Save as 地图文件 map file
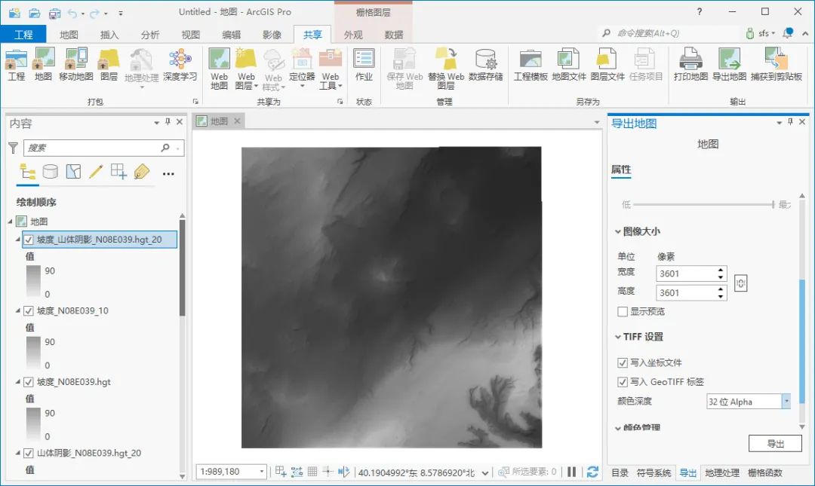The width and height of the screenshot is (815, 486). [569, 64]
